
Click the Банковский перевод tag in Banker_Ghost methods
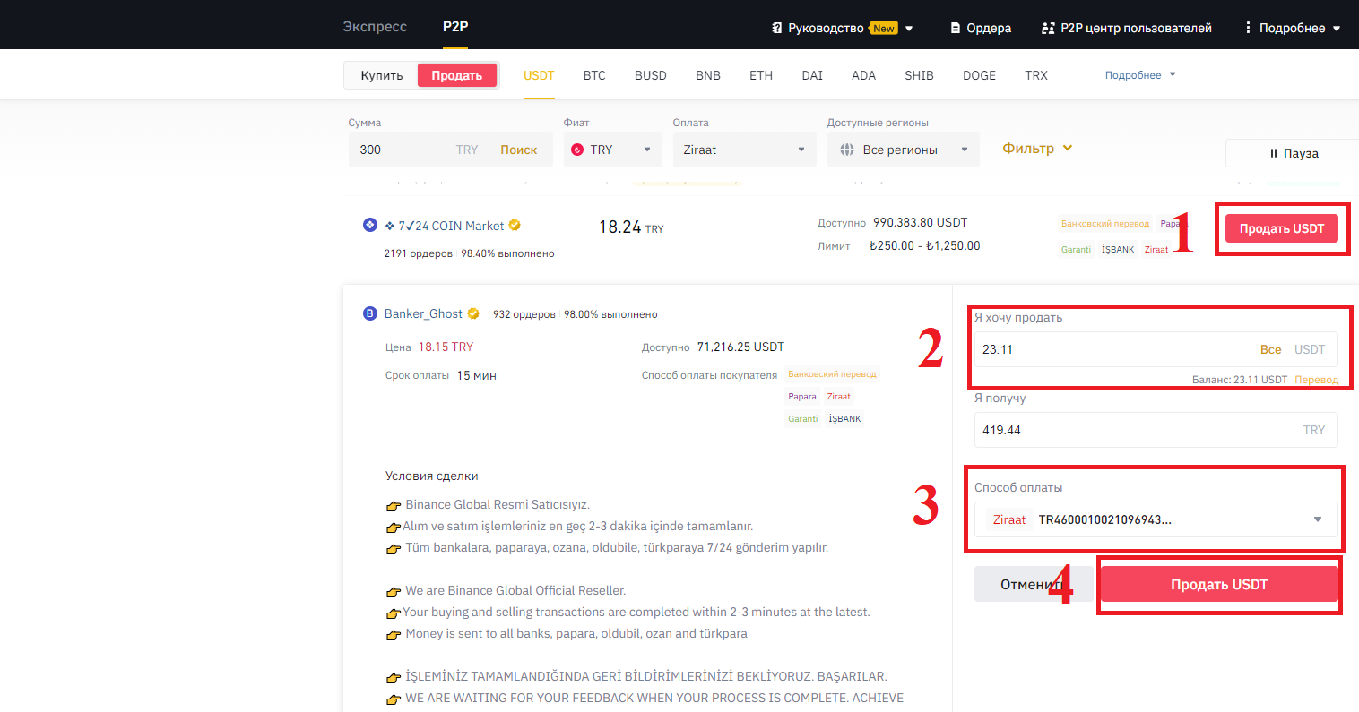pos(833,374)
